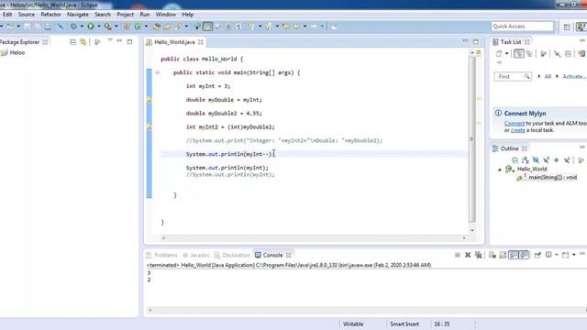
Task: Toggle Hide Non-Public Members in Outline
Action: (557, 160)
